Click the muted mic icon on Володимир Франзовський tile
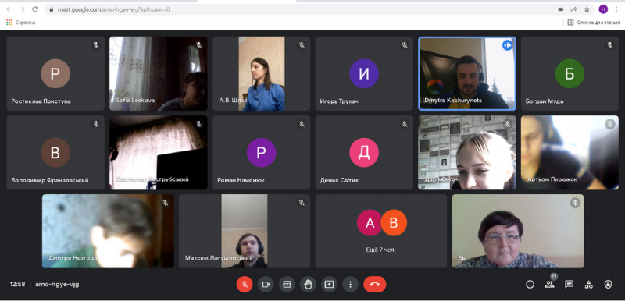 pyautogui.click(x=96, y=124)
